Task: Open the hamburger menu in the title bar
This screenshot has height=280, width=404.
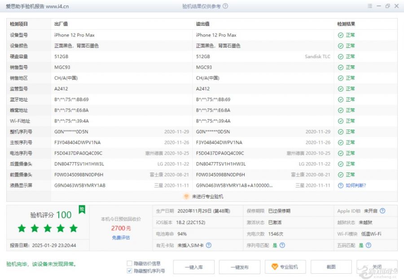Action: coord(370,6)
